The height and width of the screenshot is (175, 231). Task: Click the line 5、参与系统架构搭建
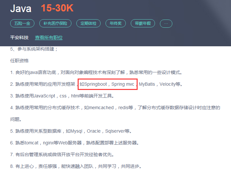pos(34,49)
